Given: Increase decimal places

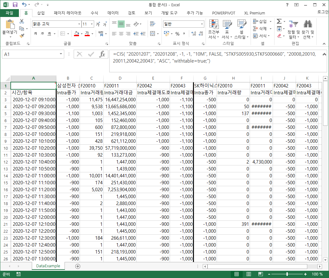Looking at the screenshot, I should [x=194, y=34].
